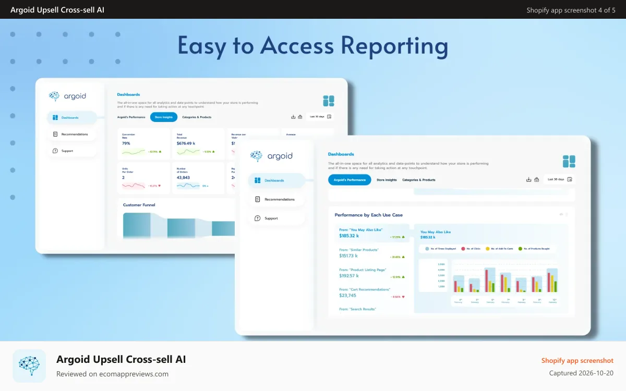This screenshot has width=626, height=391.
Task: Click the argoid brain logo in back window
Action: (x=54, y=96)
